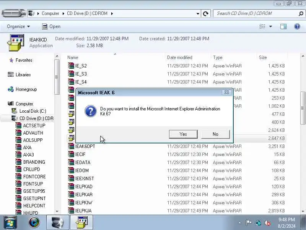Click the navigation pane scrollbar thumb
The image size is (306, 230).
click(57, 77)
